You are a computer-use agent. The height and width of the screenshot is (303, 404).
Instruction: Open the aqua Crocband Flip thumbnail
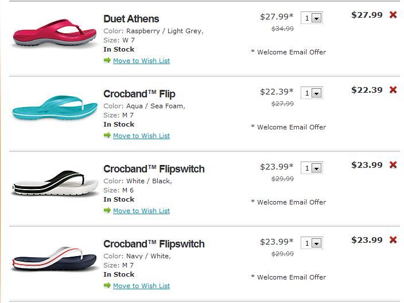pos(55,109)
